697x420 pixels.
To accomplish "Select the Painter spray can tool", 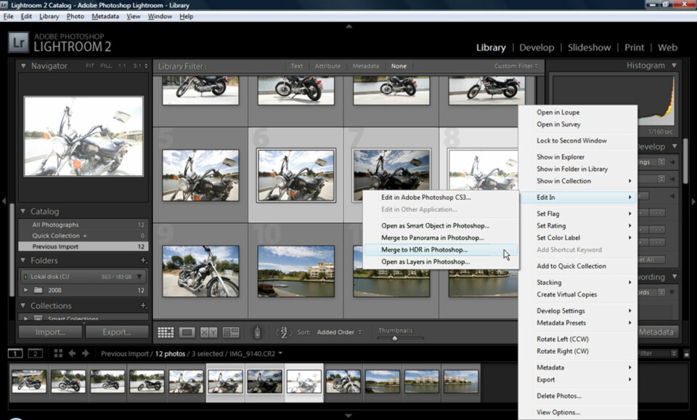I will tap(257, 332).
